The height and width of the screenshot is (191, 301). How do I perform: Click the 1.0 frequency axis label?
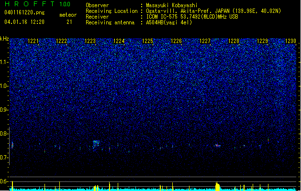[x=4, y=86]
